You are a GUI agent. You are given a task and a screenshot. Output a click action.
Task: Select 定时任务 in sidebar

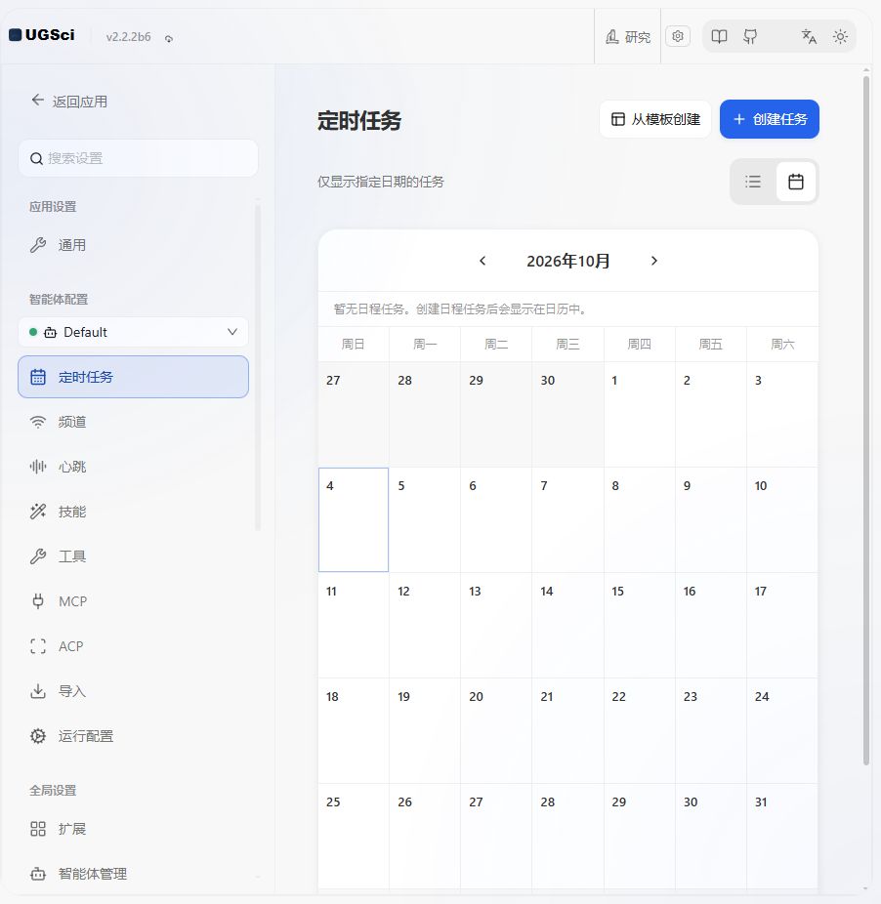pos(133,377)
